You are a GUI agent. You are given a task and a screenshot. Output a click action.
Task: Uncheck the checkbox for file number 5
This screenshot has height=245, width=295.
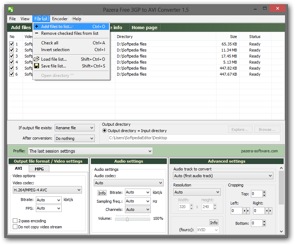11,68
